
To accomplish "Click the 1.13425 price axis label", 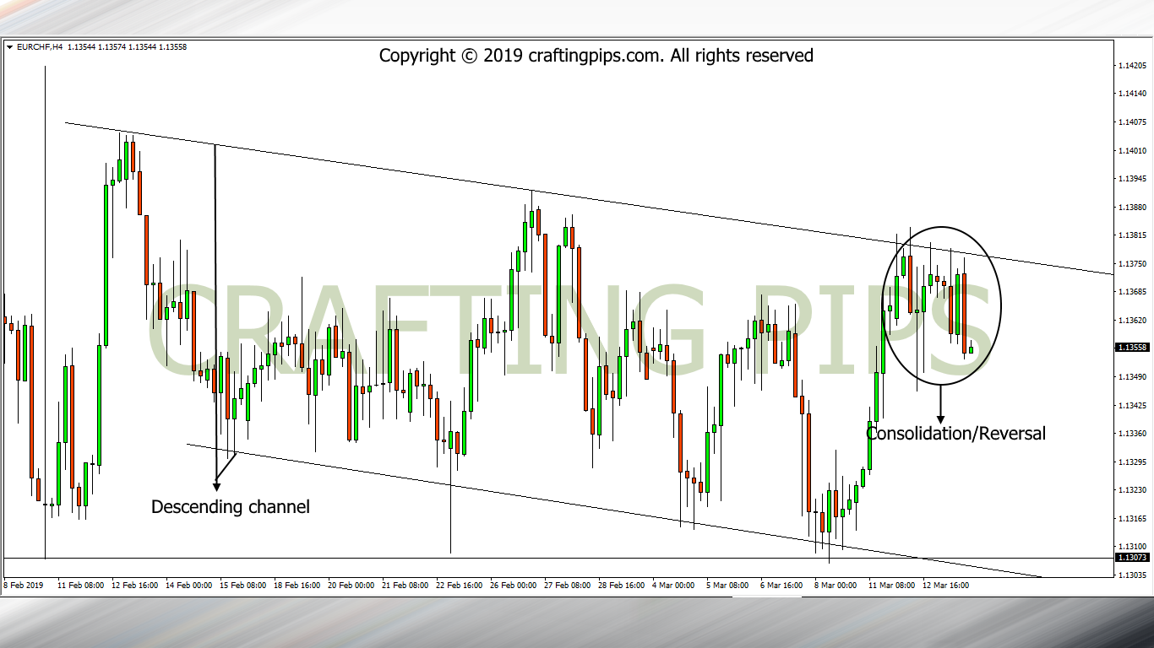I will [1132, 406].
